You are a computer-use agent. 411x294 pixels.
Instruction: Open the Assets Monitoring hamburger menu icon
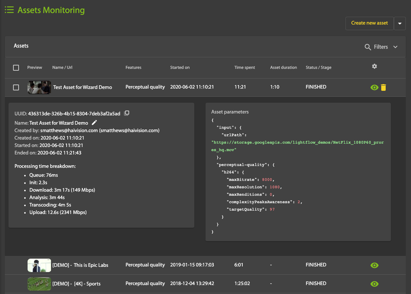coord(9,10)
